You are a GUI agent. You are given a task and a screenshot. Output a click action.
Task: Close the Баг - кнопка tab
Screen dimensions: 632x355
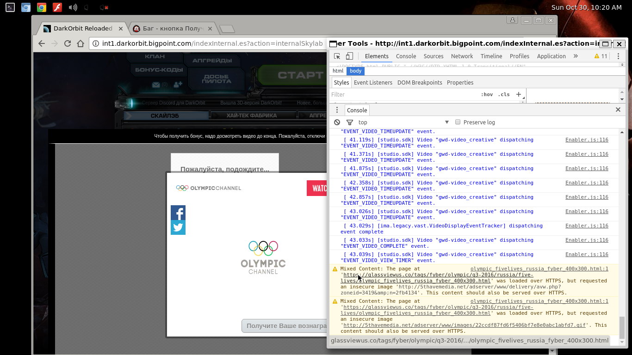pyautogui.click(x=210, y=29)
